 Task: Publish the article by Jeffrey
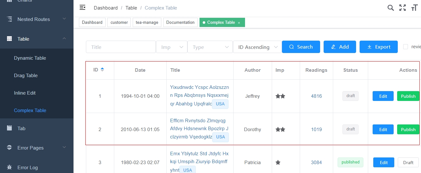coord(408,96)
